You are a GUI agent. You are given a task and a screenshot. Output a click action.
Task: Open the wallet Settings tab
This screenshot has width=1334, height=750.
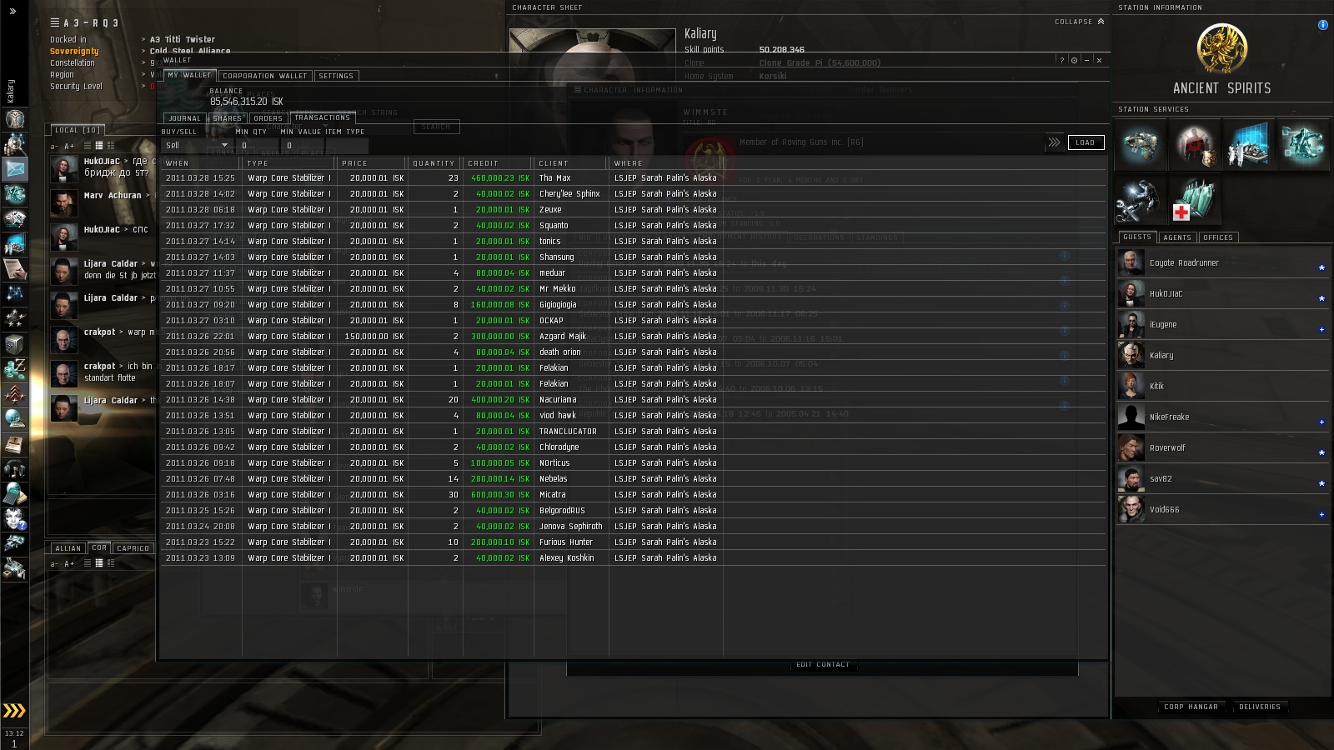point(336,76)
